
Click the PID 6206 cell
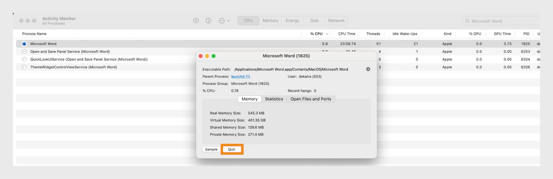click(x=525, y=67)
